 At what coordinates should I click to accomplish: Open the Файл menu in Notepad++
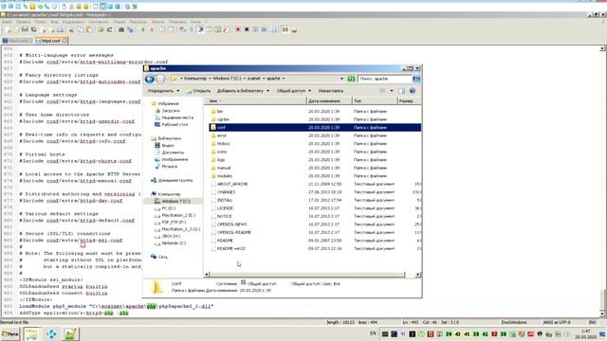[7, 22]
